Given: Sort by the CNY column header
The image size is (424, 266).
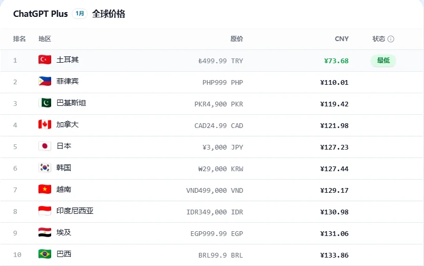Looking at the screenshot, I should tap(342, 39).
